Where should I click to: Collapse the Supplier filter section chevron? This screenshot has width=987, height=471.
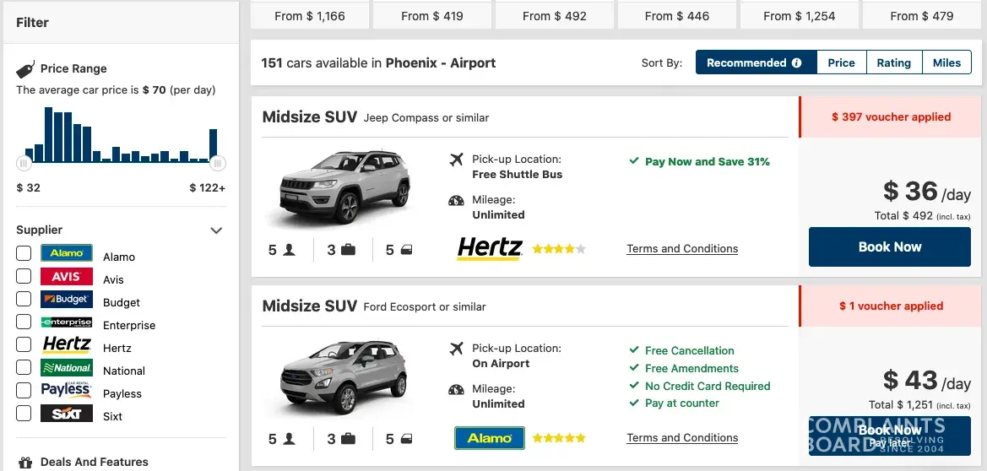click(x=216, y=230)
